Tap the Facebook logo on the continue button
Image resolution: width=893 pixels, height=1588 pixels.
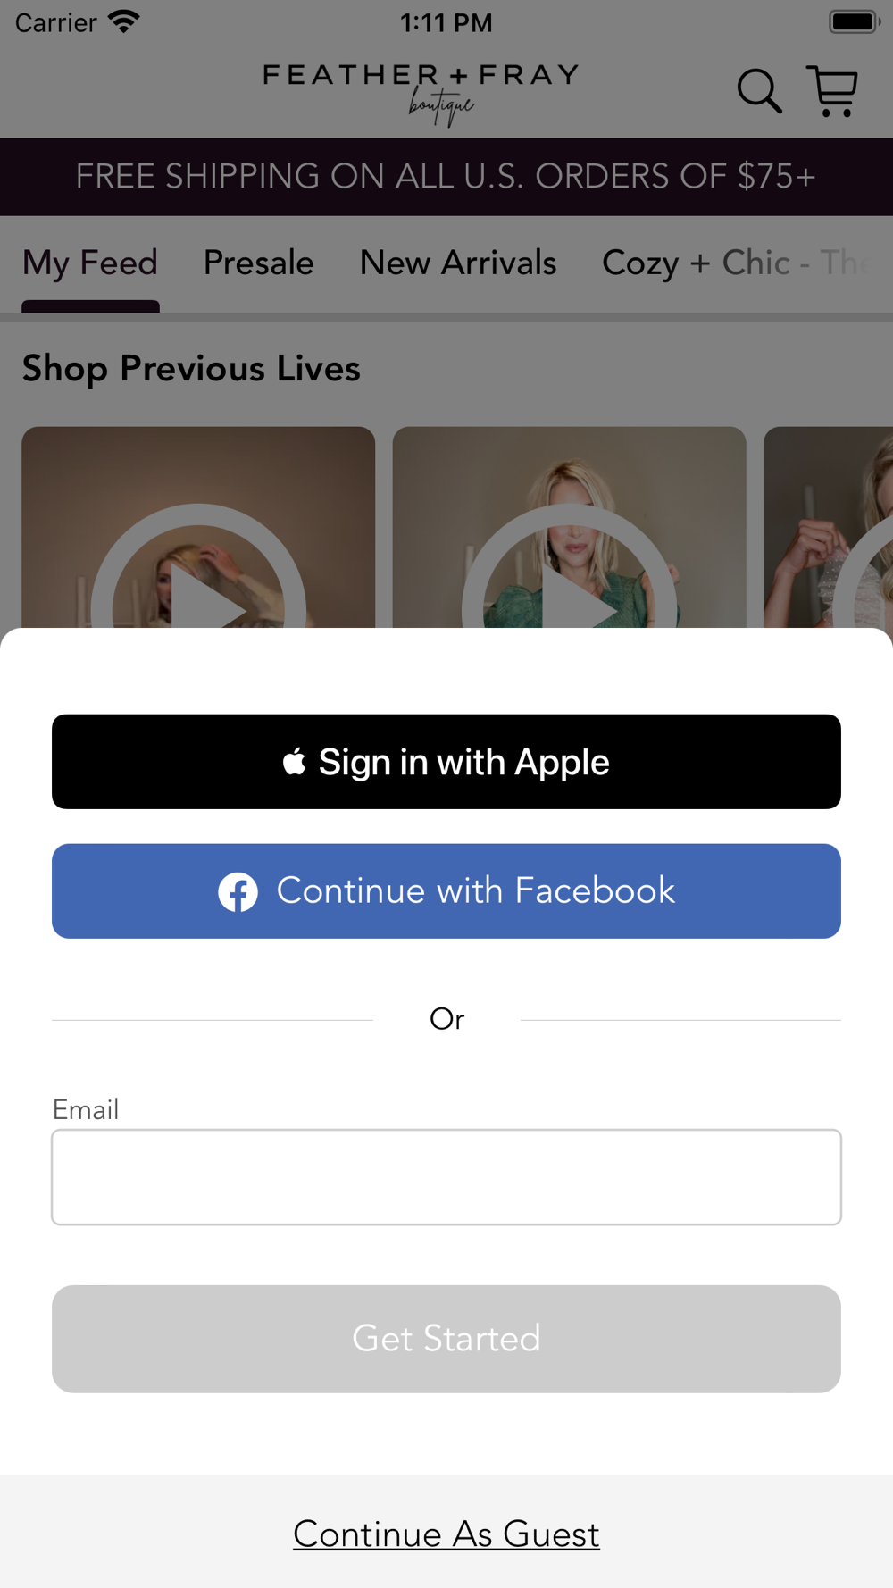pyautogui.click(x=238, y=891)
